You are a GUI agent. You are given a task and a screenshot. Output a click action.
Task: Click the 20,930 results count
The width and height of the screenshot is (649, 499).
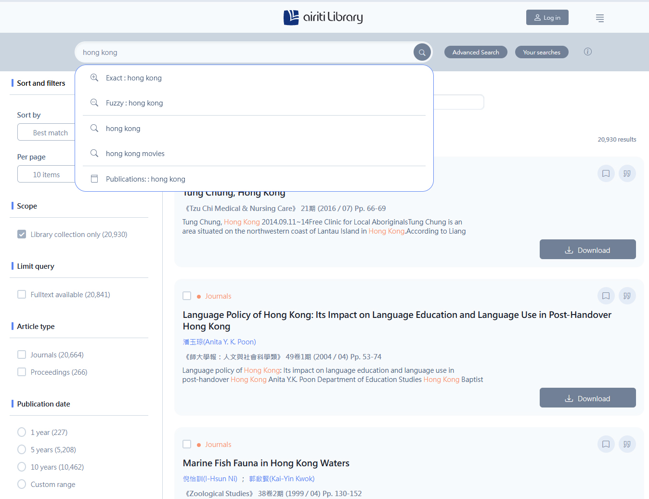[617, 140]
